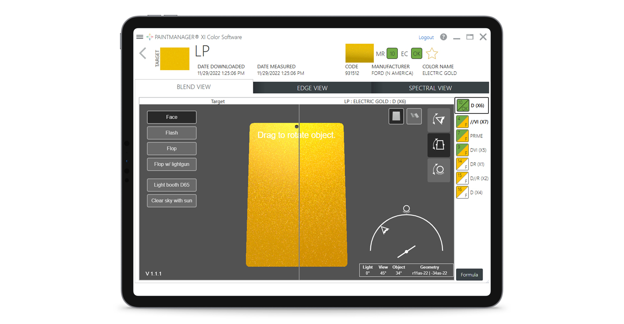Switch to flat single panel display
Screen dimensions: 624x324
(x=396, y=116)
